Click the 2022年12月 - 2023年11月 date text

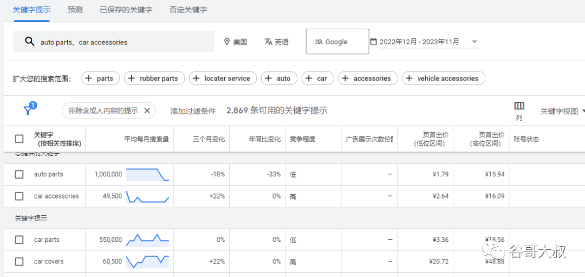[420, 42]
